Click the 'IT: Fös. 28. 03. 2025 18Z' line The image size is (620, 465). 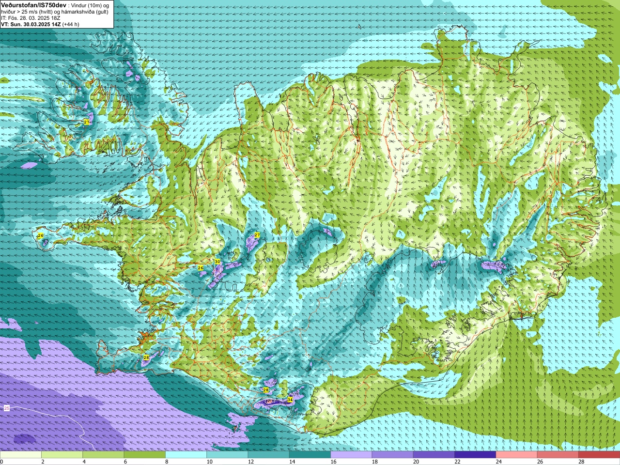(x=31, y=18)
